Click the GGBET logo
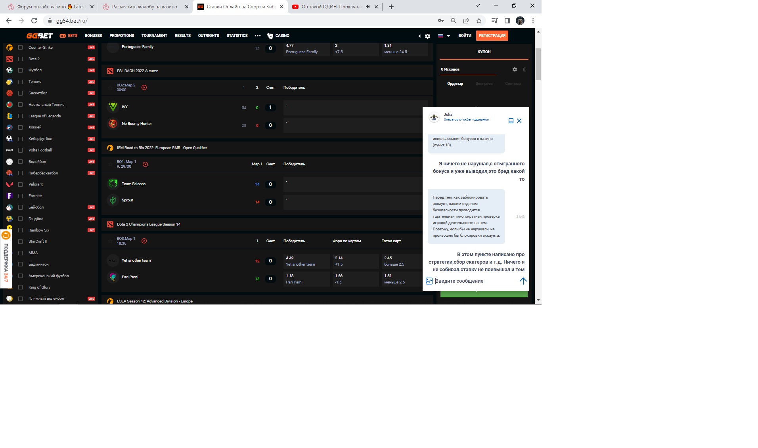 pos(39,36)
